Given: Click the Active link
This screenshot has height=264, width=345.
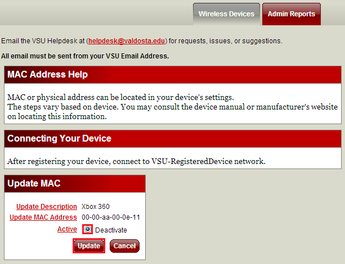Looking at the screenshot, I should tap(67, 229).
